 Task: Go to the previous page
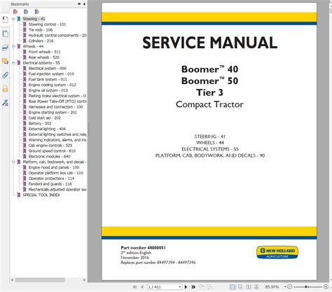click(142, 287)
